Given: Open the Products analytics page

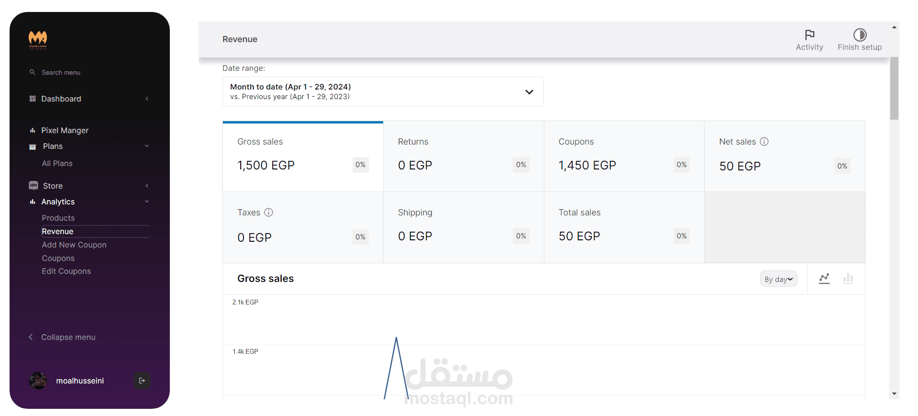Looking at the screenshot, I should (x=58, y=218).
